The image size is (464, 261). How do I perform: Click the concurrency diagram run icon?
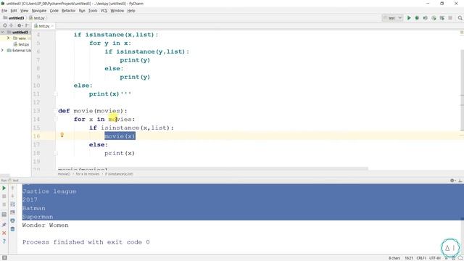click(x=442, y=18)
